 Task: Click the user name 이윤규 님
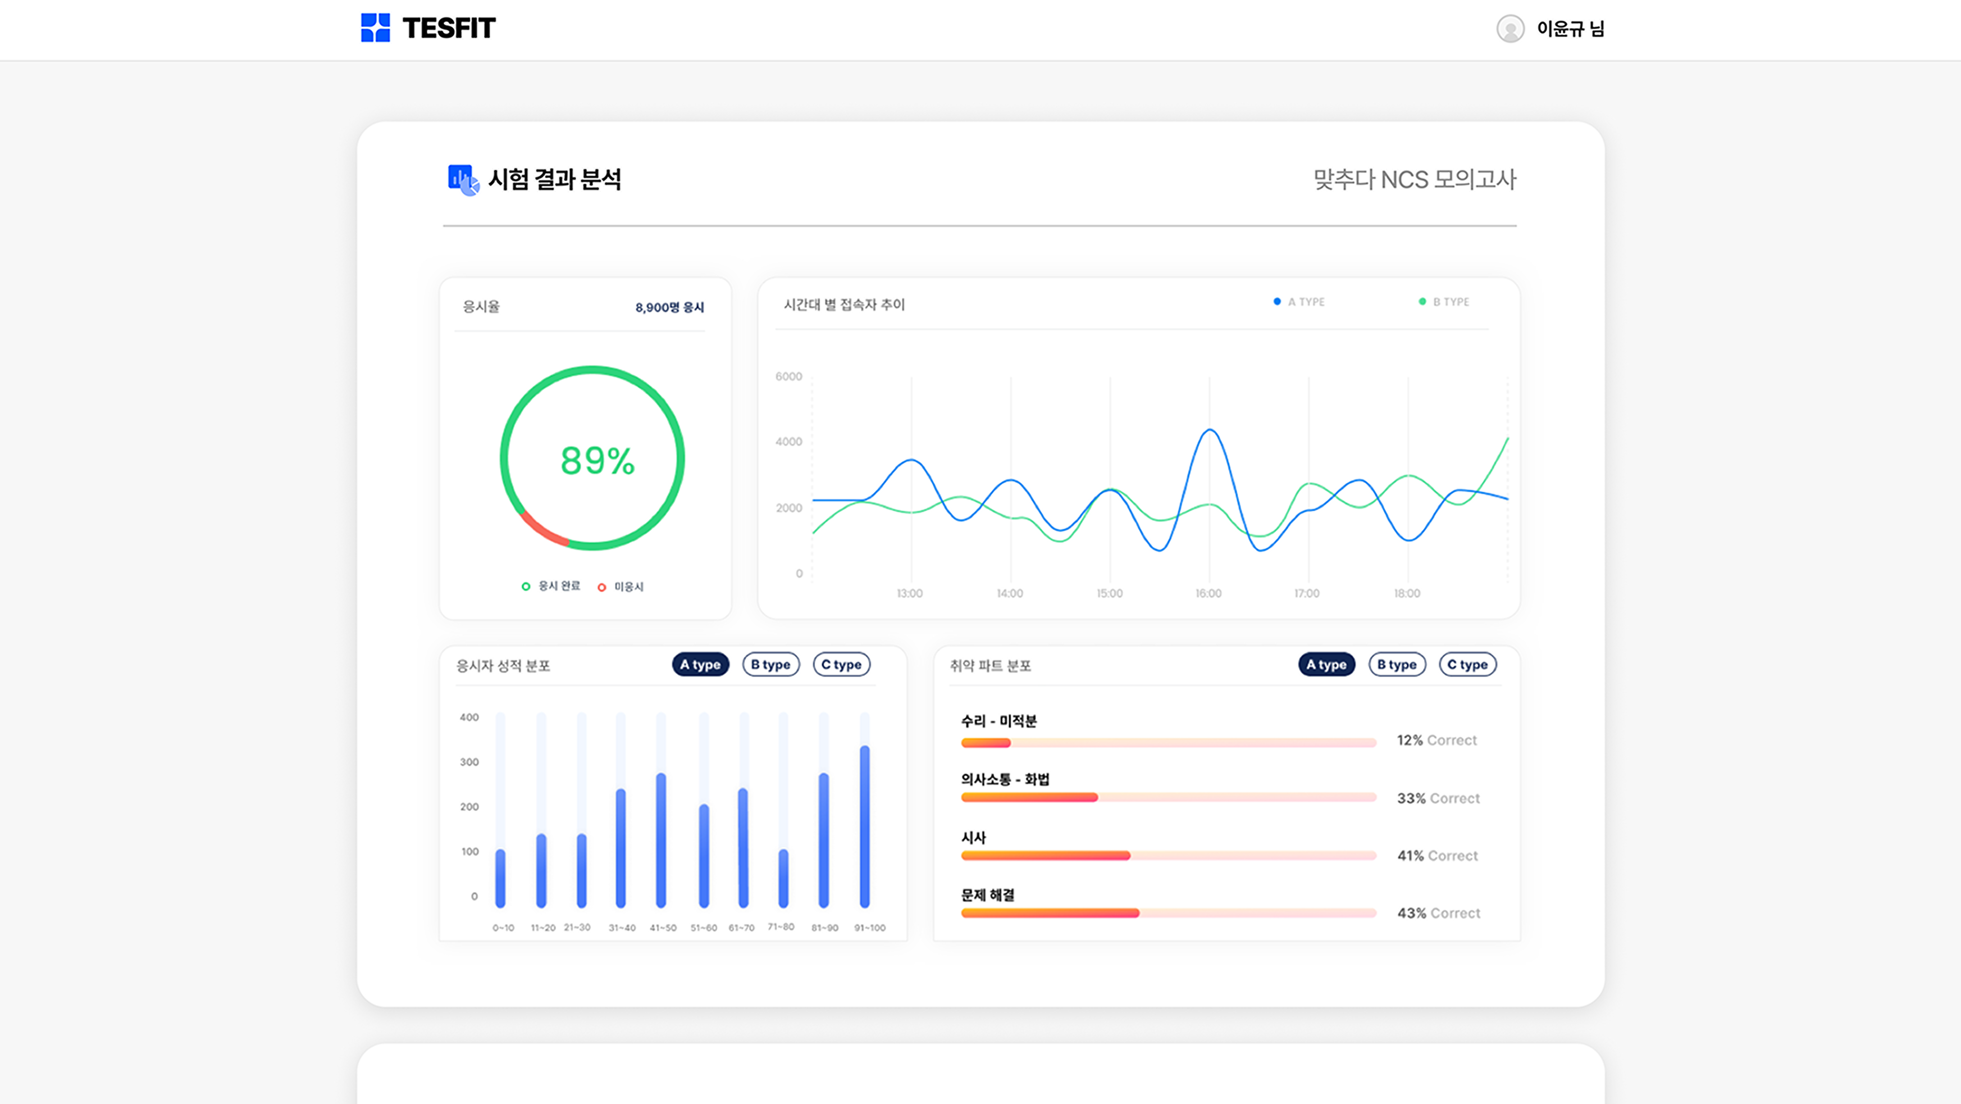tap(1571, 29)
